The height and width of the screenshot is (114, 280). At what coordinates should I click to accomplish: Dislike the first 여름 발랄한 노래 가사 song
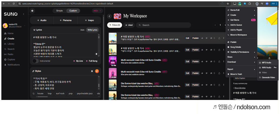tap(207, 38)
